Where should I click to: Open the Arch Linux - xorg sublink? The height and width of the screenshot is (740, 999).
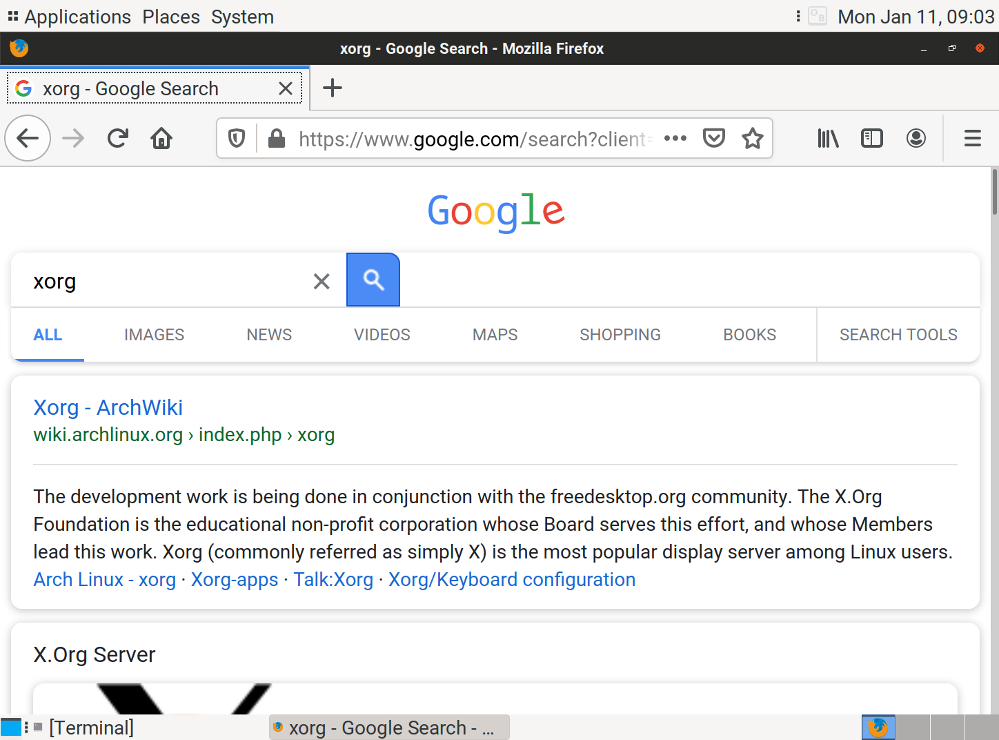point(105,579)
